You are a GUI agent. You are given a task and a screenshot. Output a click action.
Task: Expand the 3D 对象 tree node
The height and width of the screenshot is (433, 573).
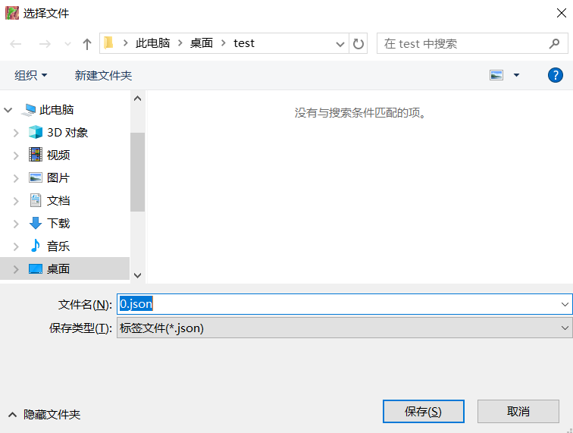[16, 133]
